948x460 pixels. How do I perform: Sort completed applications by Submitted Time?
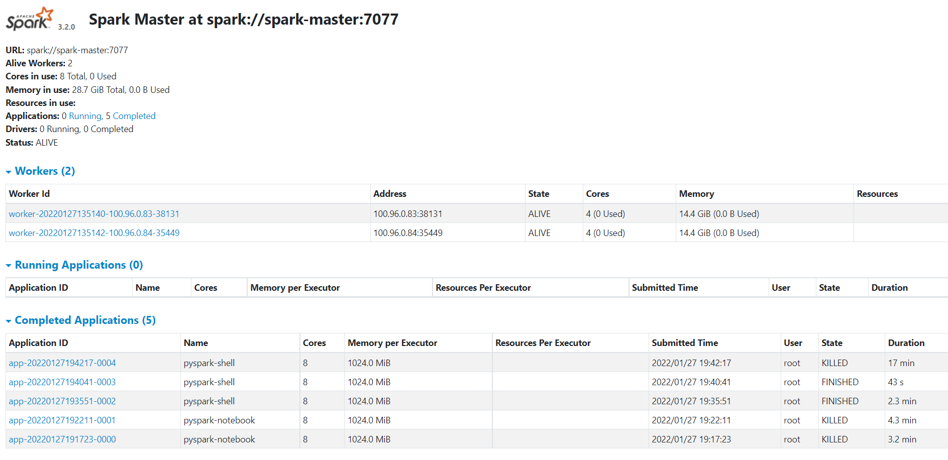[685, 343]
